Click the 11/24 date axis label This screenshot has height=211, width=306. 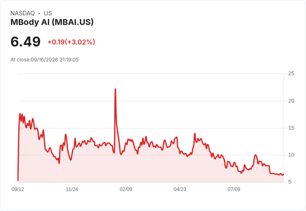pyautogui.click(x=72, y=189)
